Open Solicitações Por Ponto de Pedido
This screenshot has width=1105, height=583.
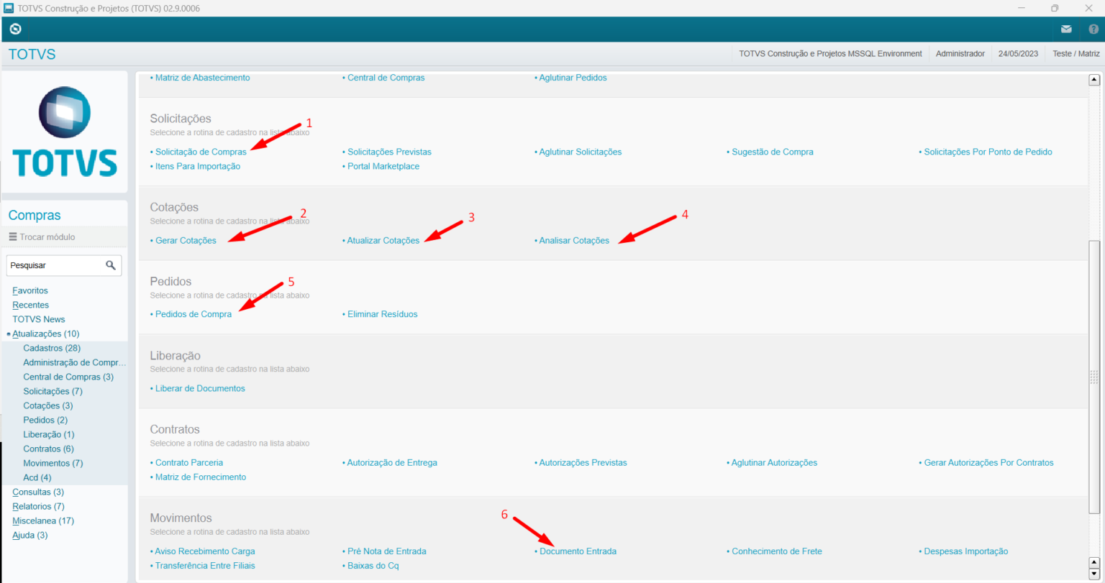pos(988,152)
